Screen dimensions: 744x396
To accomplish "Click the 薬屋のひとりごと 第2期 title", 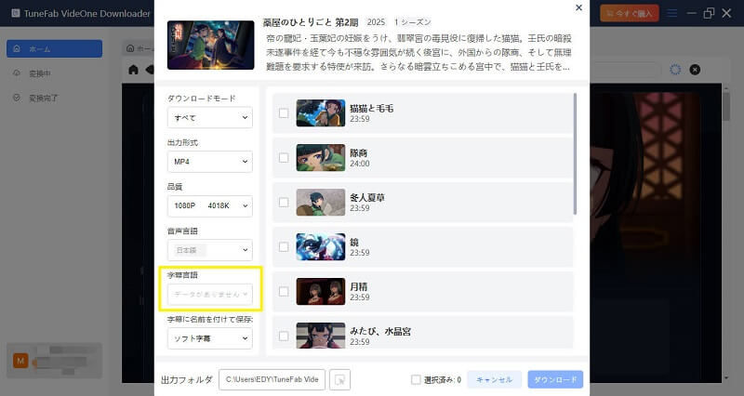I will [x=311, y=22].
